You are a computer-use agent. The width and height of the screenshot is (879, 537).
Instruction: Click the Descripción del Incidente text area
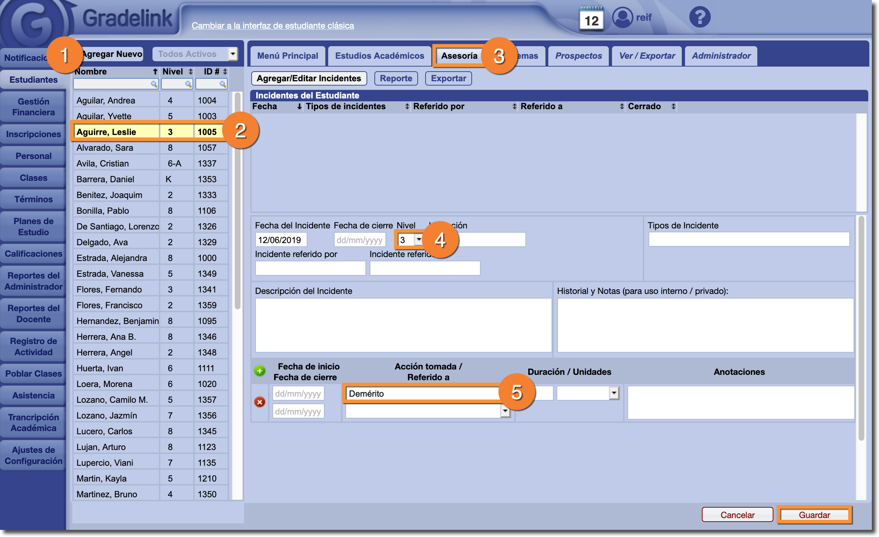coord(403,325)
